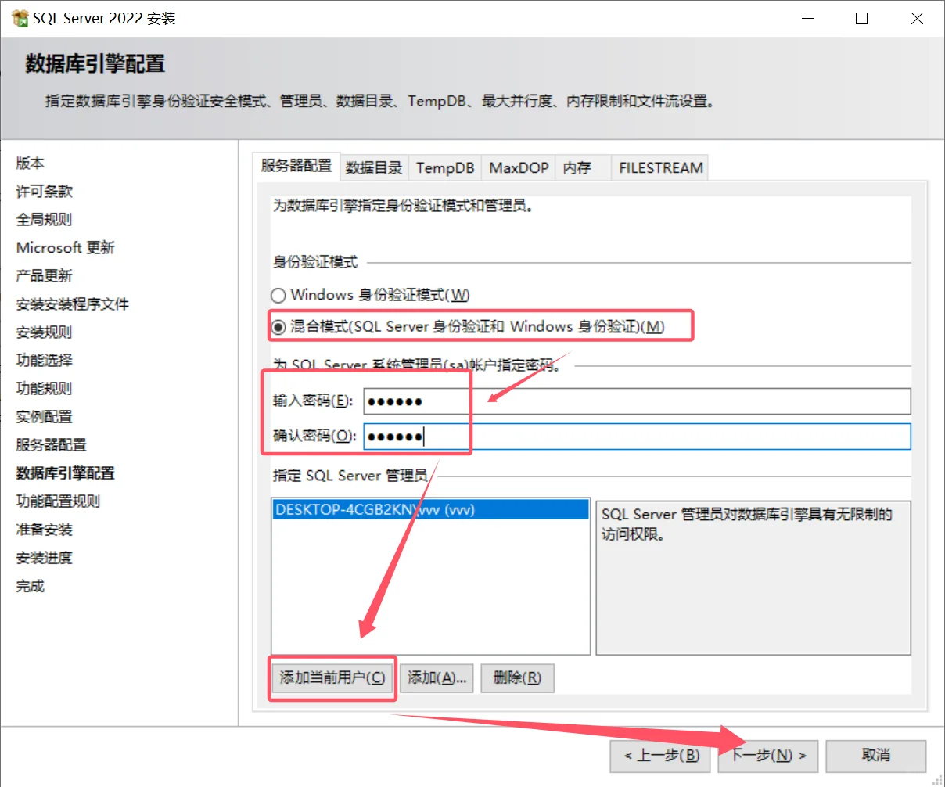Click the 添加当前用户 button

click(332, 677)
